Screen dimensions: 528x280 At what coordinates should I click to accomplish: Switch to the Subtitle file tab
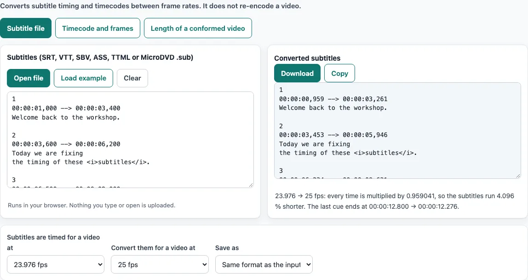point(26,28)
